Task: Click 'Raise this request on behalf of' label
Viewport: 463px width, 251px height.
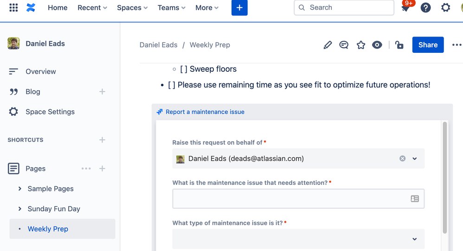Action: point(217,143)
